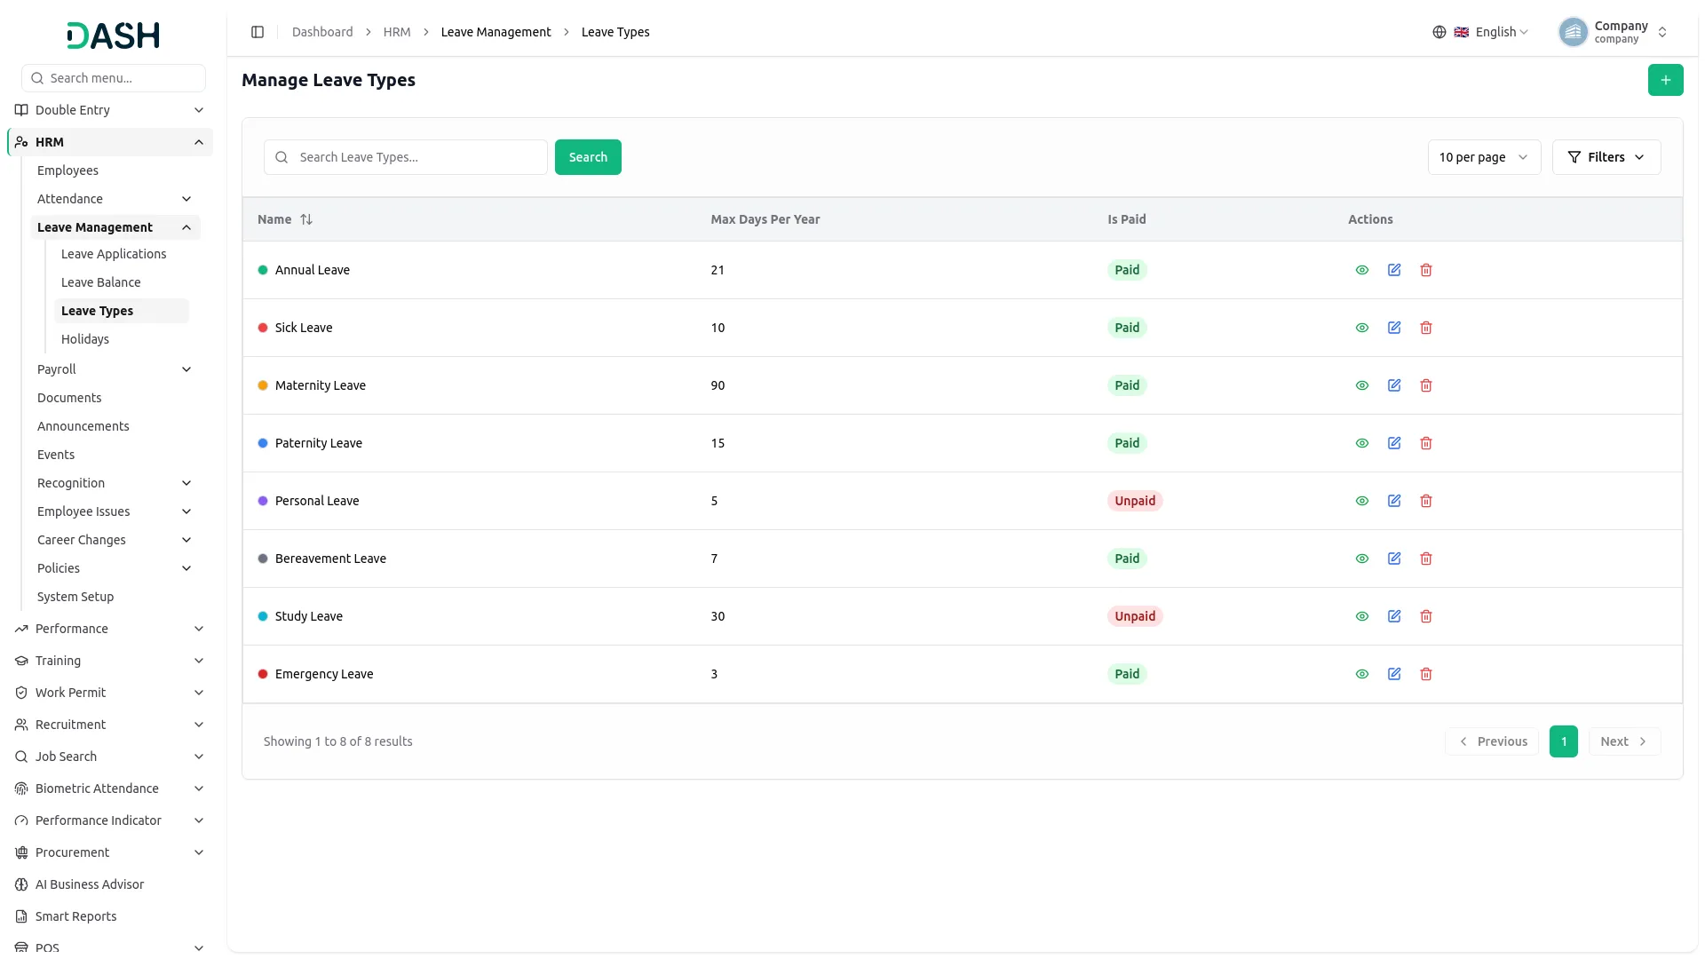
Task: View Paternity Leave with the eye icon
Action: [1362, 443]
